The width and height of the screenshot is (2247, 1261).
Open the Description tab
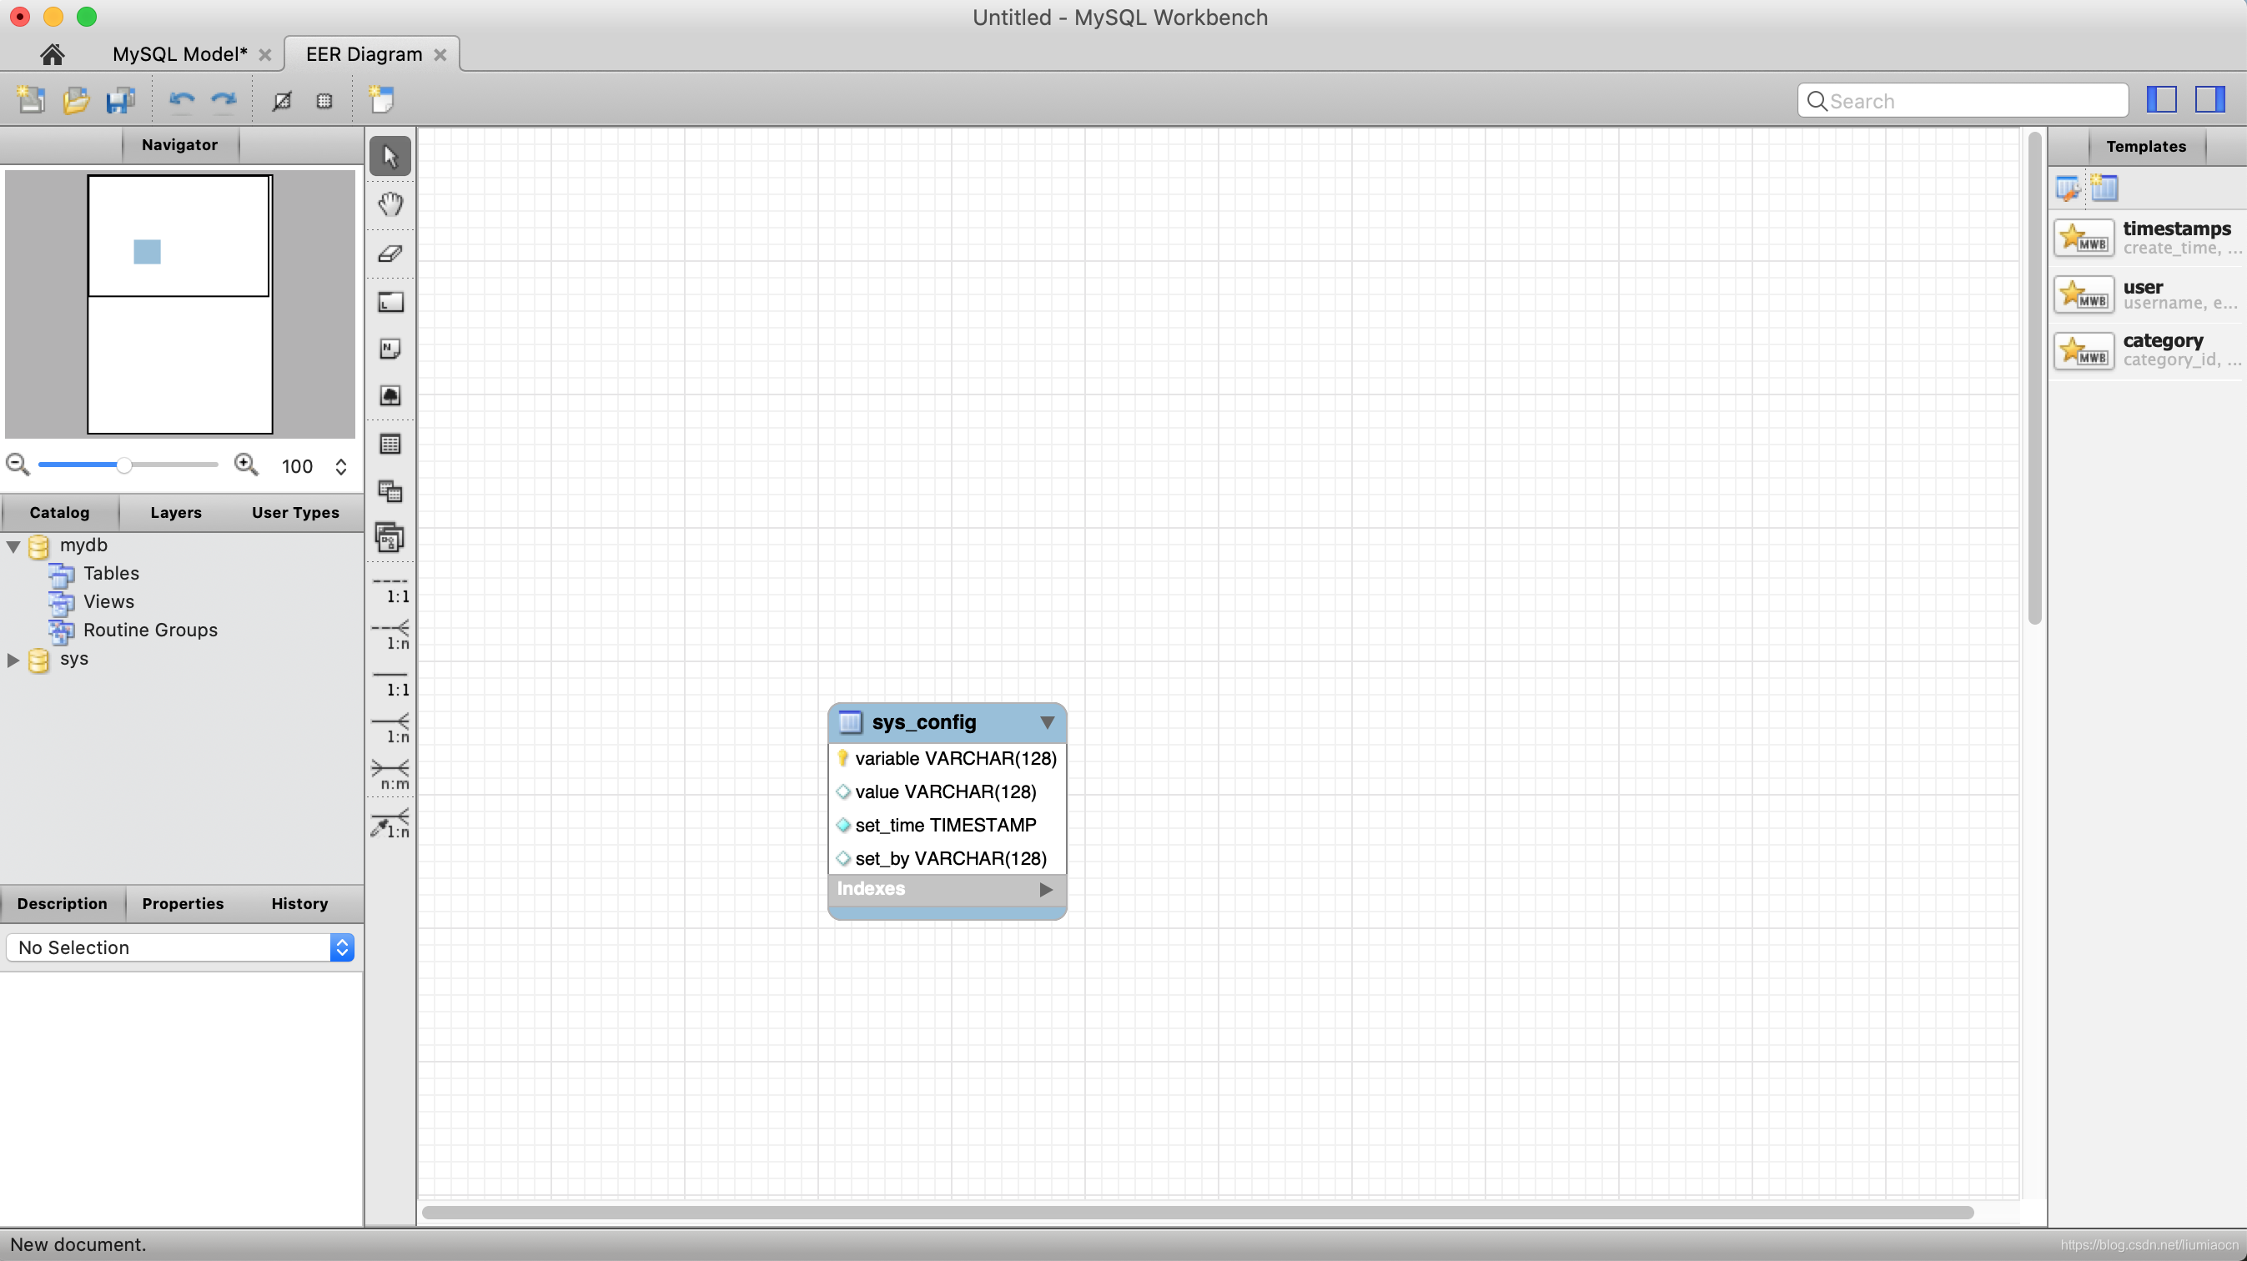point(62,904)
